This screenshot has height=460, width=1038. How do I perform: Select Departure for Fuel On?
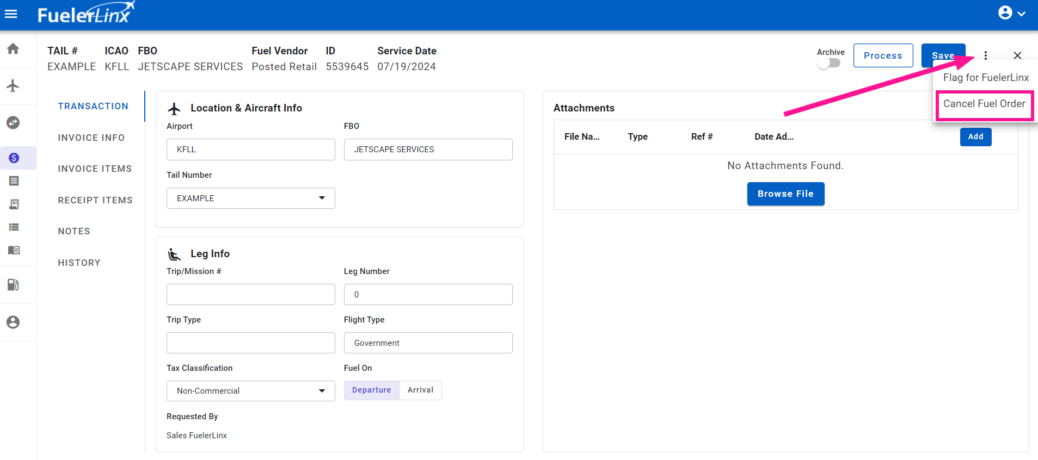click(x=372, y=390)
